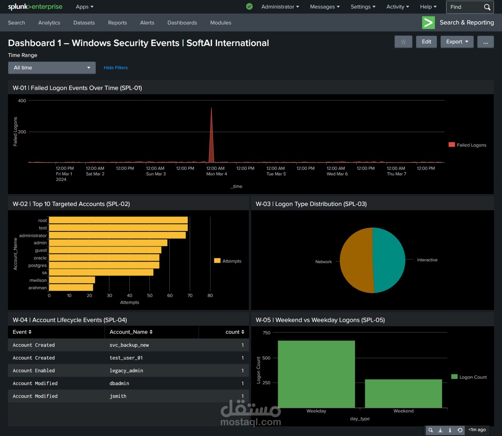502x436 pixels.
Task: Open the Messages dropdown menu
Action: click(x=325, y=7)
